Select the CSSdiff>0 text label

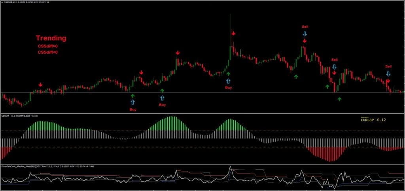(x=48, y=46)
